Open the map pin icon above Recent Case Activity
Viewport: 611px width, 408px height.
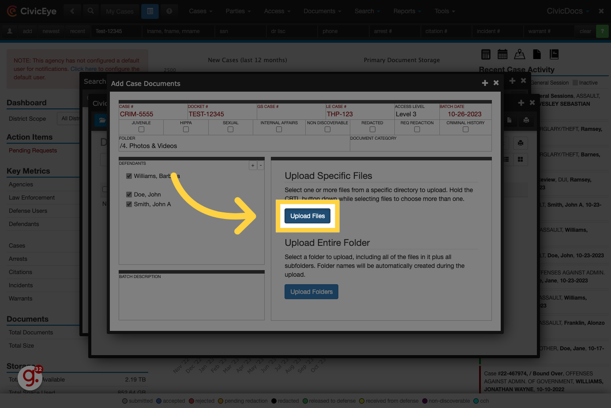tap(520, 54)
